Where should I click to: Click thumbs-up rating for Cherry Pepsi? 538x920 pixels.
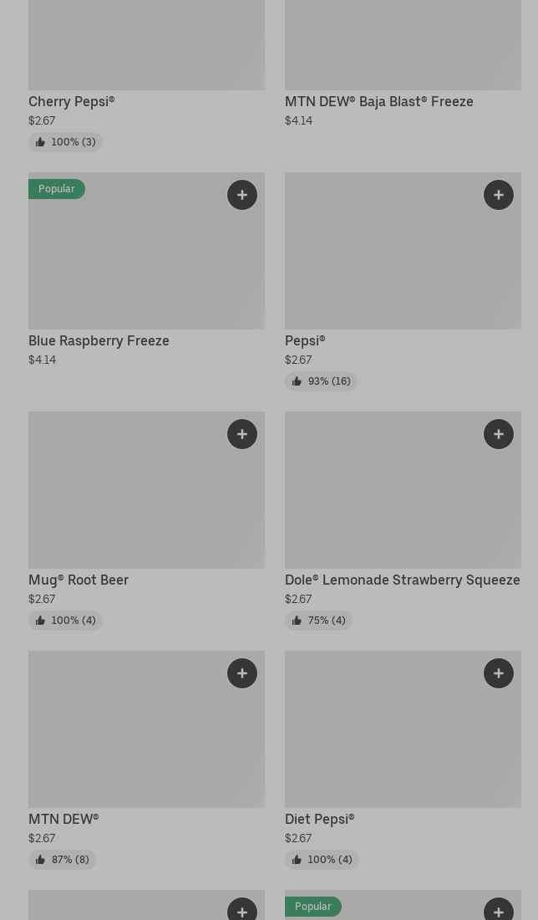pos(40,142)
